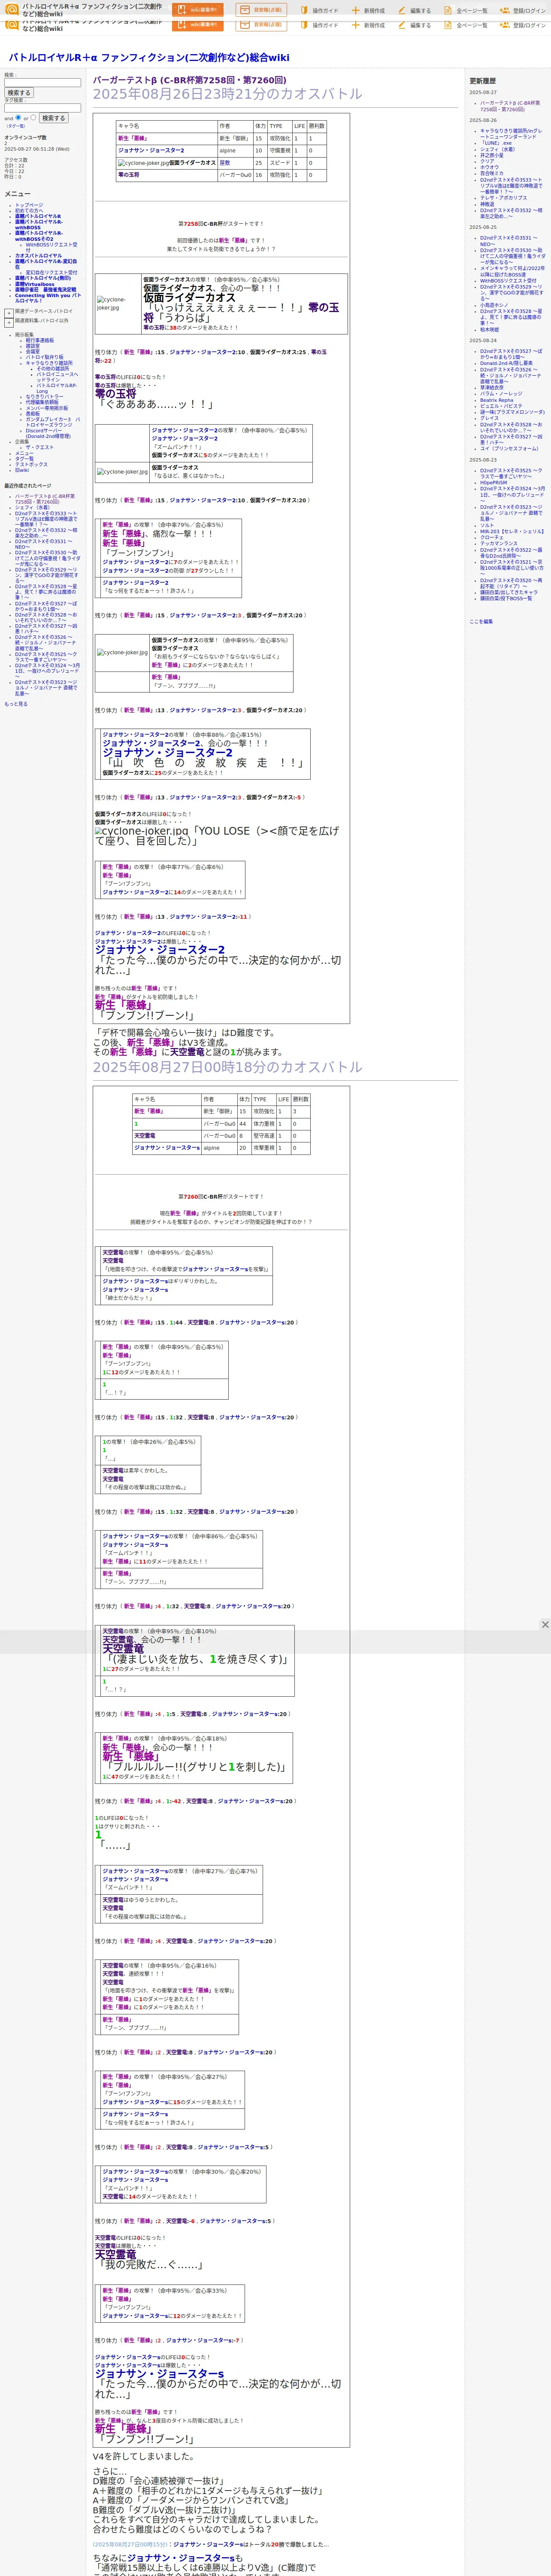Open テレサ・アポカリプス in the 更新履歴 list
The height and width of the screenshot is (2576, 551).
(x=503, y=198)
